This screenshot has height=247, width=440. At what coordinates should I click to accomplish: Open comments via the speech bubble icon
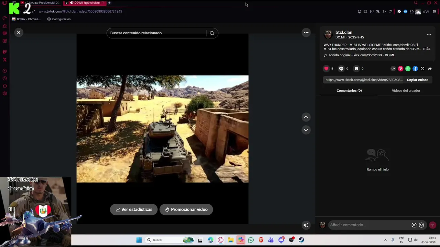click(x=341, y=69)
